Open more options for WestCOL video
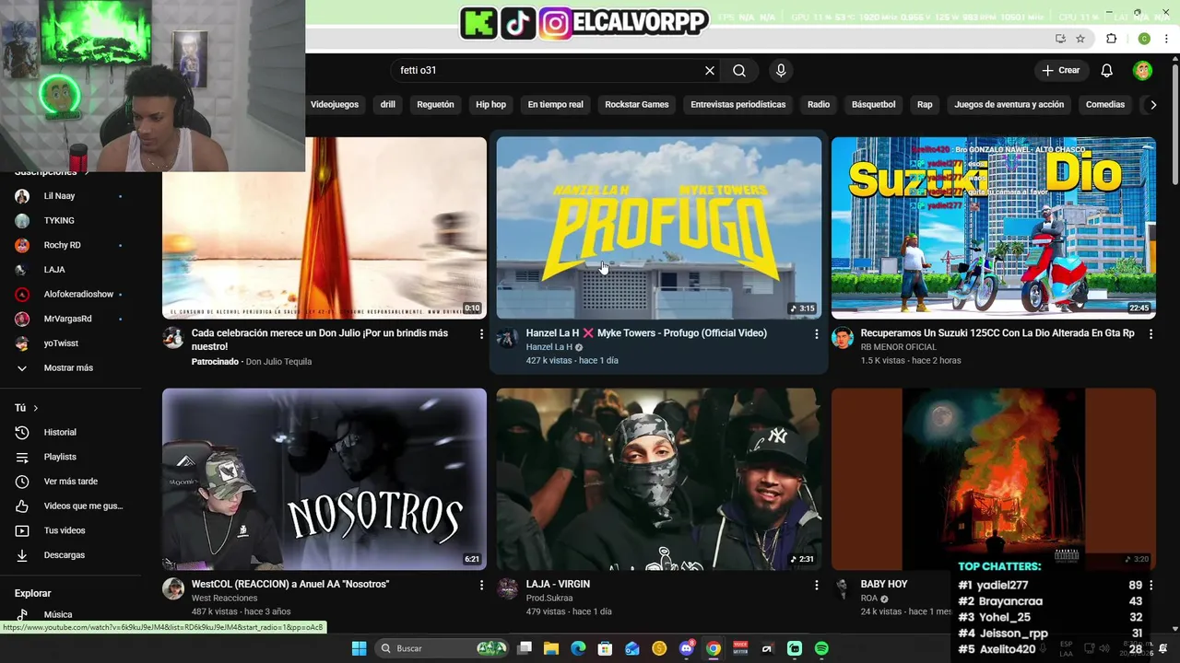Viewport: 1180px width, 663px height. point(481,585)
